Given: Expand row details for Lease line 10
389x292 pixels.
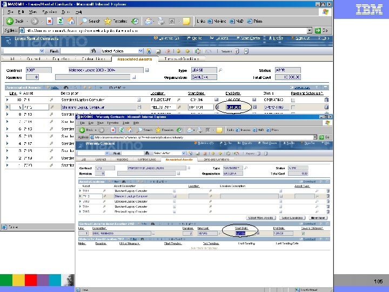Looking at the screenshot, I should click(x=7, y=100).
